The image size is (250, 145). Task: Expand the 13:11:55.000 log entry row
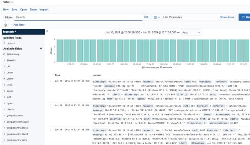point(51,81)
